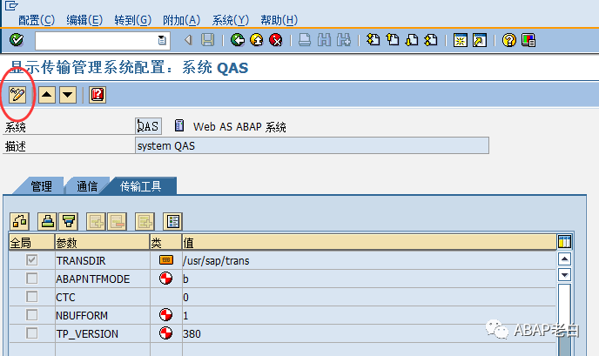
Task: Go to Last Page icon
Action: [430, 40]
